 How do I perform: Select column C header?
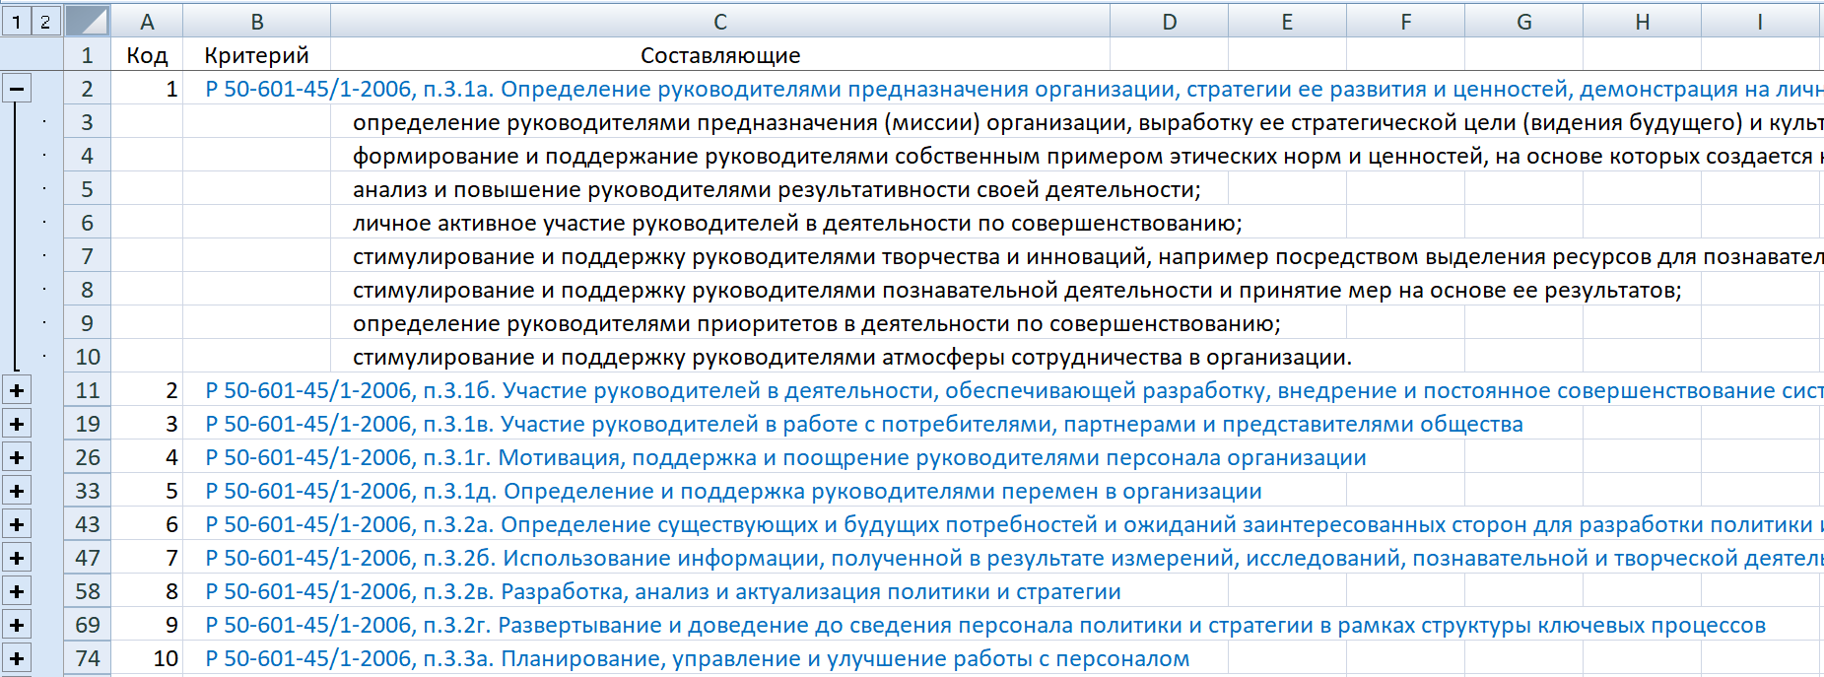coord(719,22)
